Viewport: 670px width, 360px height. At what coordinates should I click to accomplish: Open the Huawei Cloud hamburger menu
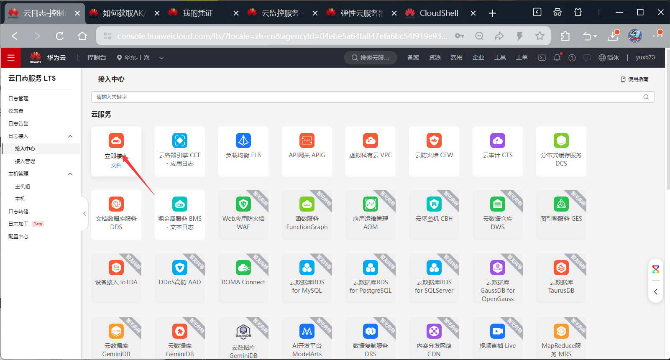pos(11,58)
